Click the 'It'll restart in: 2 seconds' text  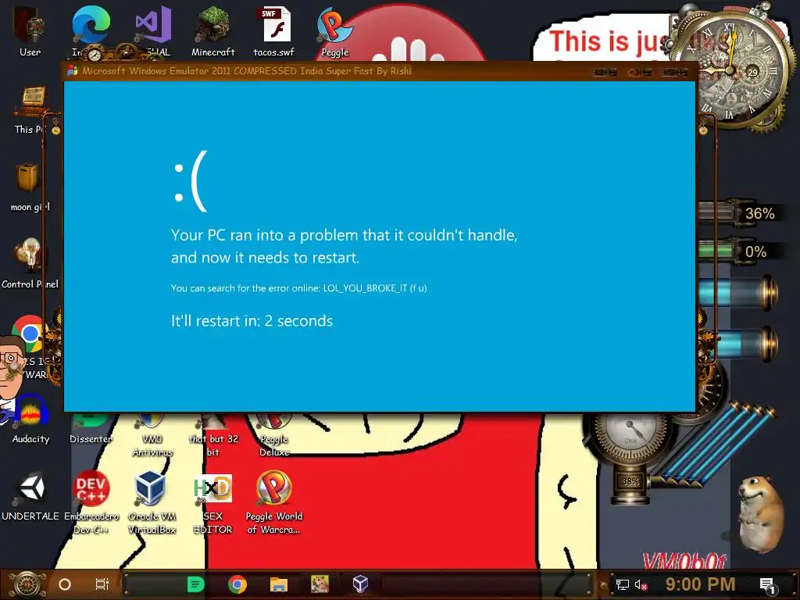[x=252, y=321]
